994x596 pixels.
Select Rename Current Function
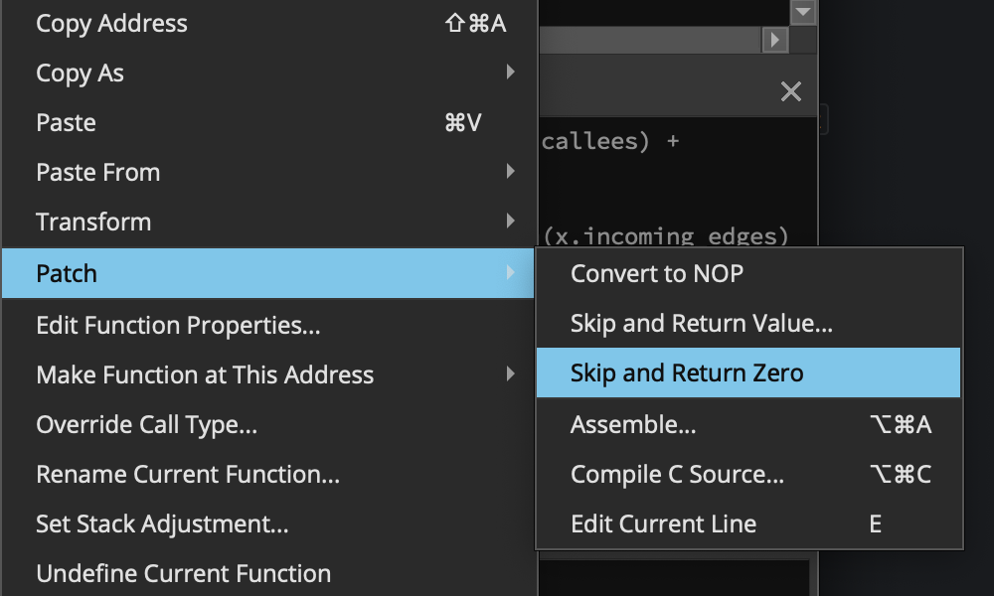[x=188, y=475]
